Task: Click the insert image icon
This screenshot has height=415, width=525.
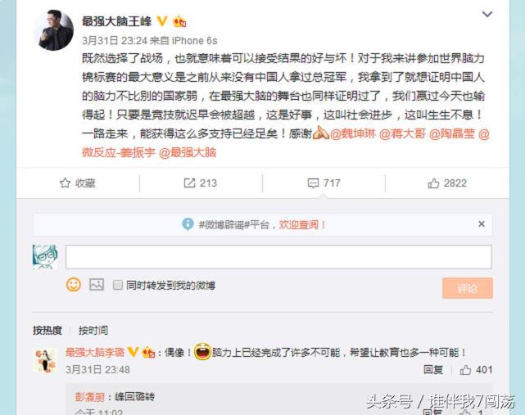Action: tap(97, 285)
